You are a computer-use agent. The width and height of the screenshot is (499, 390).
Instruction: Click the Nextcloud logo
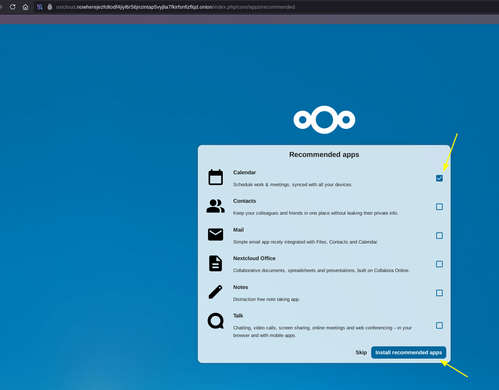(324, 120)
